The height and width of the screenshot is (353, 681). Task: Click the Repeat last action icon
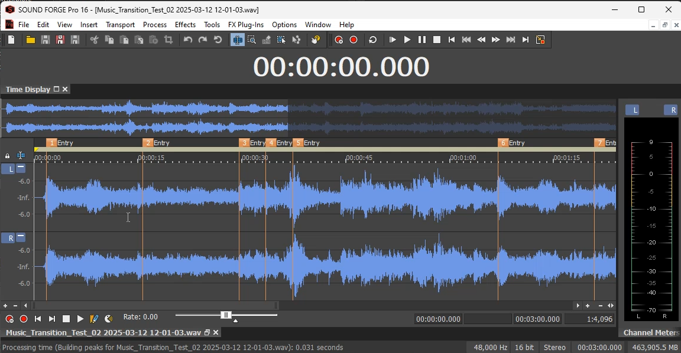[218, 40]
